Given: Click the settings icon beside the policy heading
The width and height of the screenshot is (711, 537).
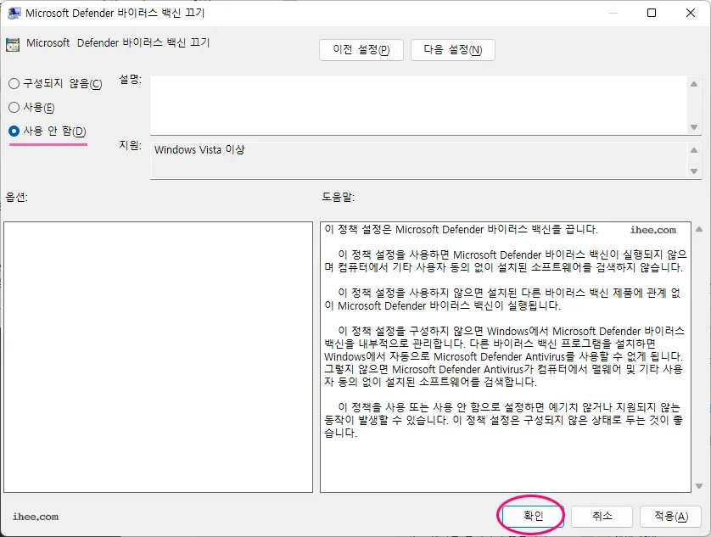Looking at the screenshot, I should click(x=11, y=42).
